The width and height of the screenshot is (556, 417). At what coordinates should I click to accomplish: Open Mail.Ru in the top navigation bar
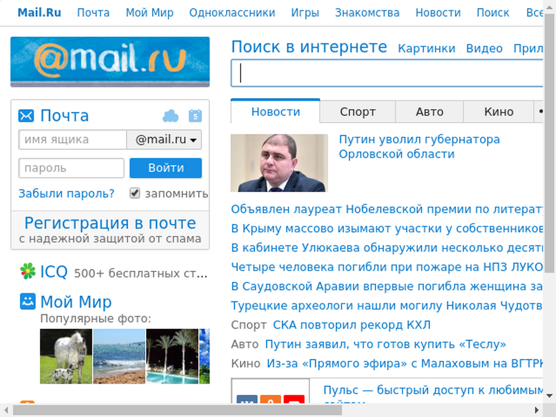[39, 13]
